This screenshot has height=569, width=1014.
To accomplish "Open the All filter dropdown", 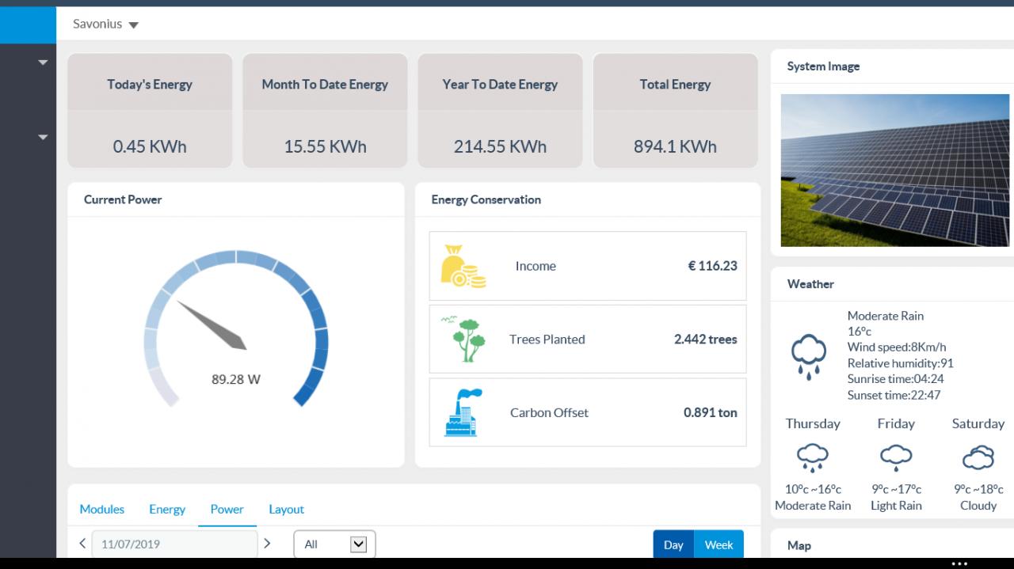I will (334, 544).
